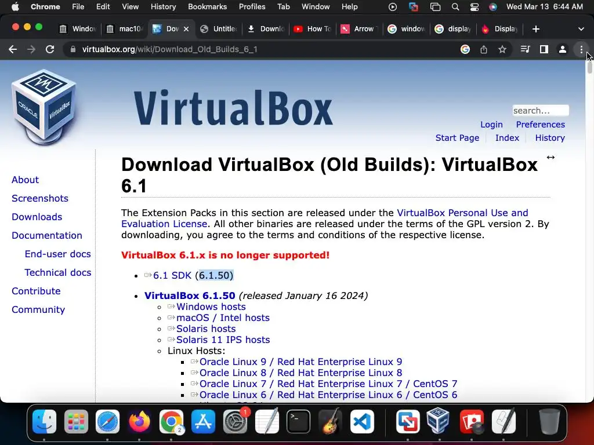
Task: Open the Bookmarks menu
Action: point(207,7)
